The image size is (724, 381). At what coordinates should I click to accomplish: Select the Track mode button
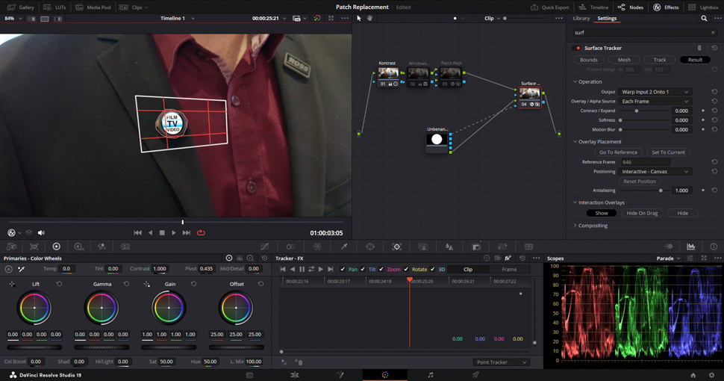[x=659, y=60]
